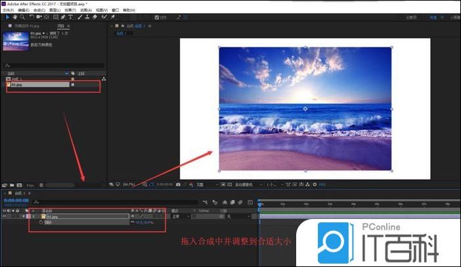Image resolution: width=461 pixels, height=267 pixels.
Task: Click the scale value of 01.jpg layer
Action: pyautogui.click(x=144, y=222)
